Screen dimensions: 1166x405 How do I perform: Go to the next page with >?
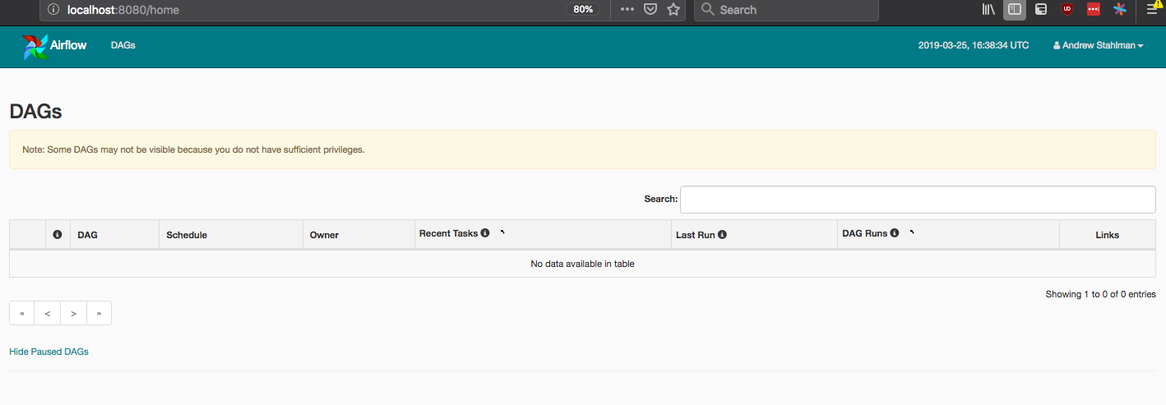pos(74,313)
